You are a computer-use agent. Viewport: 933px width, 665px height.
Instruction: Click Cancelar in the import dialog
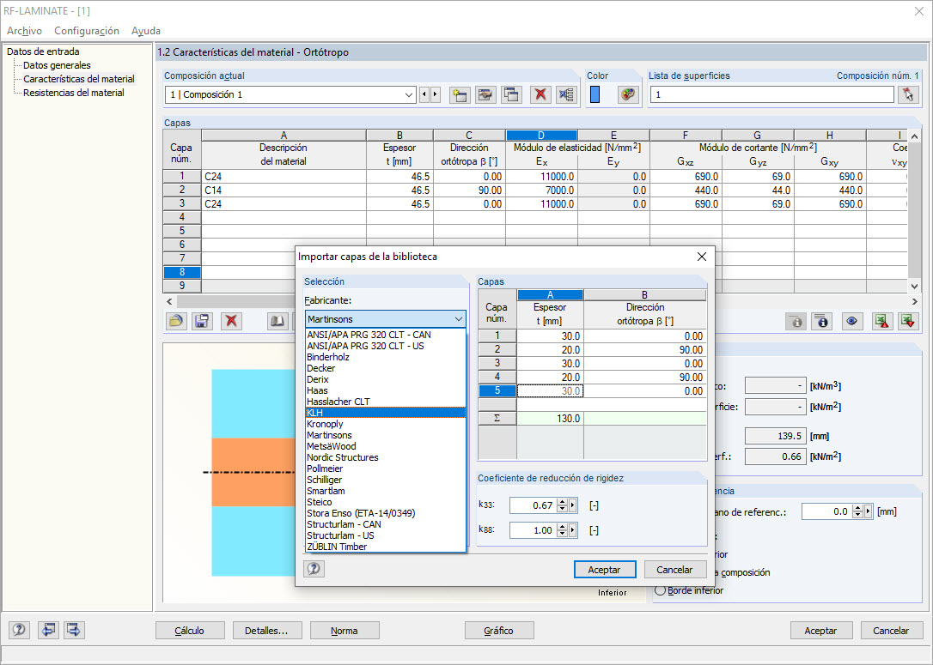(674, 569)
